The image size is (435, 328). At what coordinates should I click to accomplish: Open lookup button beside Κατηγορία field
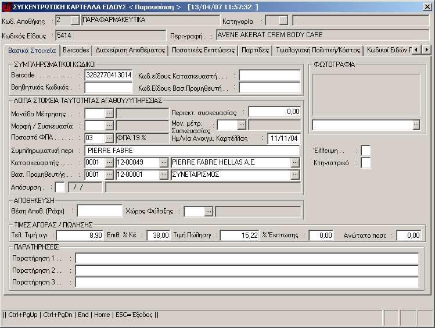(283, 20)
